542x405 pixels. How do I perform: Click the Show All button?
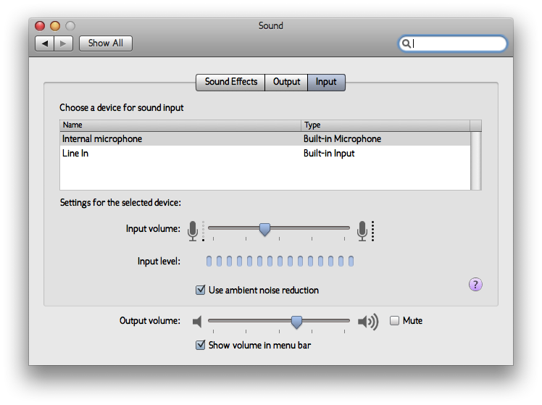pos(106,43)
